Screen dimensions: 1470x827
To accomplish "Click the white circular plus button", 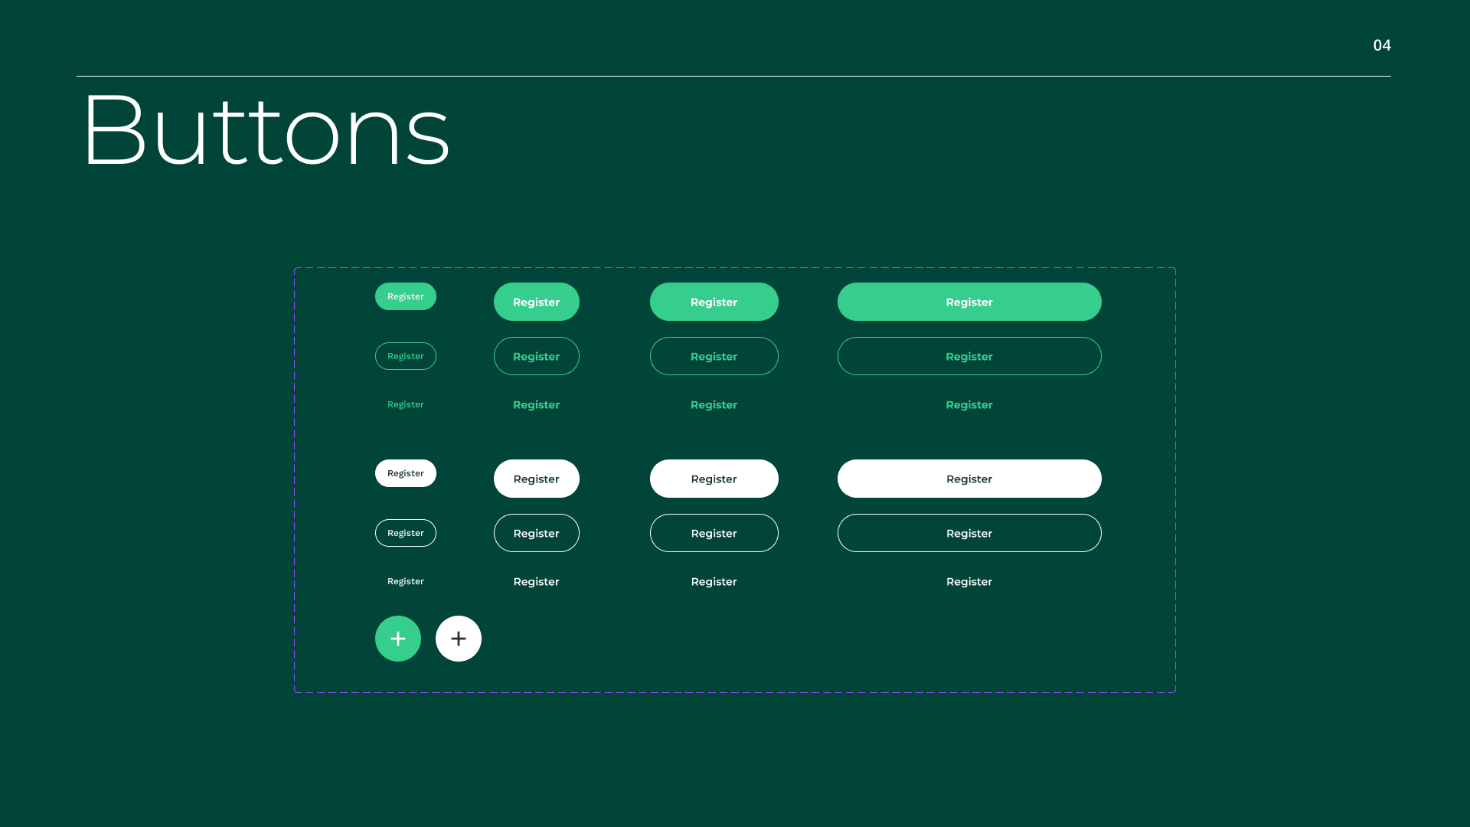I will click(459, 639).
